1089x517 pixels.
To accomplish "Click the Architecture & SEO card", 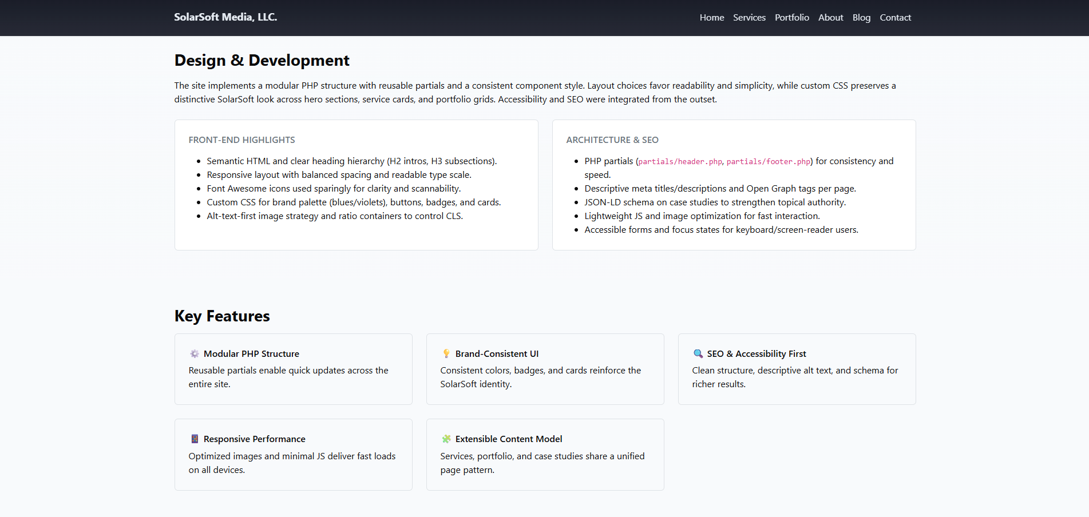I will pyautogui.click(x=734, y=185).
